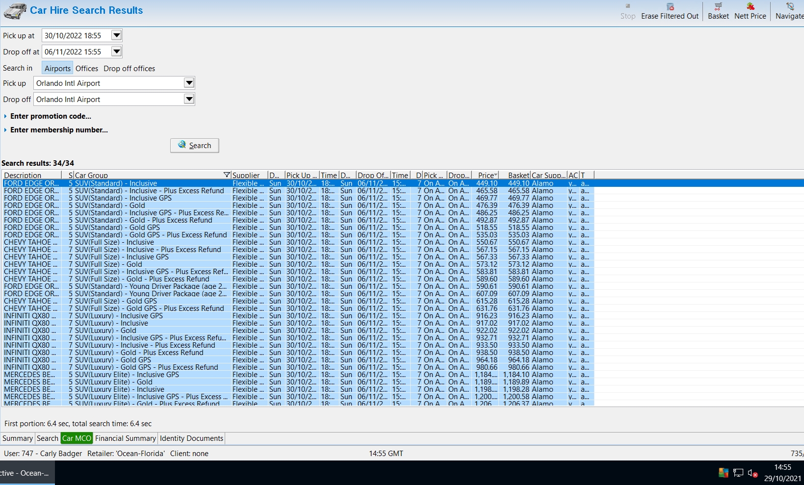Select the INFINITI QX80 row priced 964.18
The width and height of the screenshot is (804, 485).
click(298, 360)
